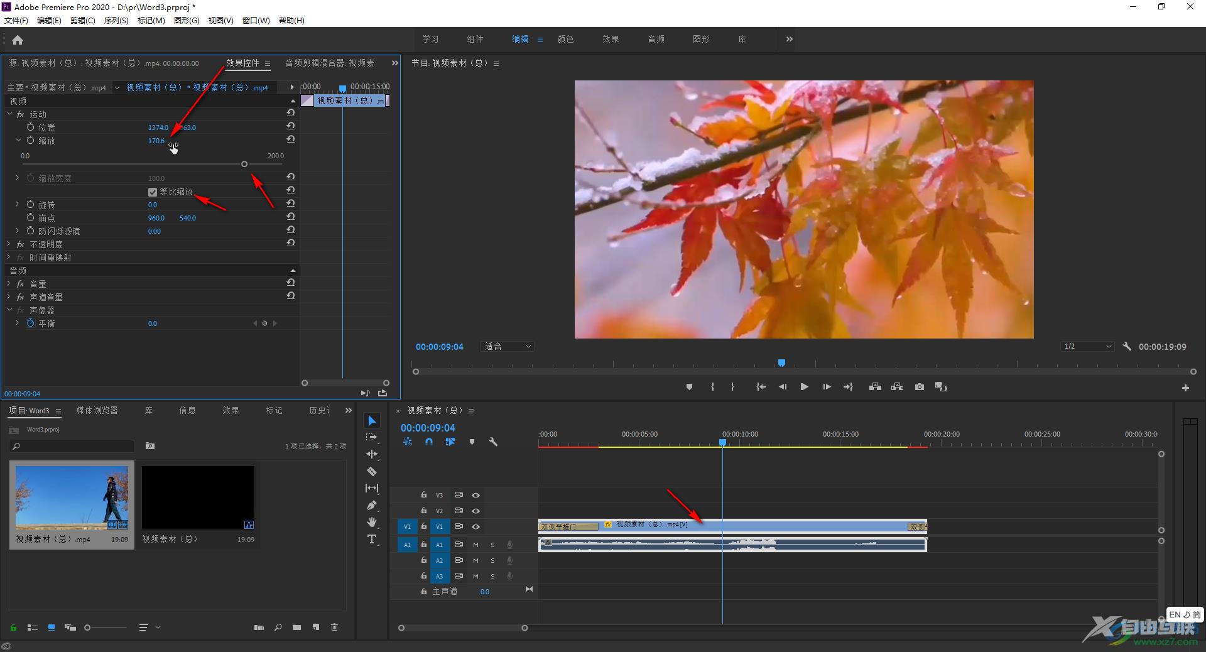
Task: Reset the Position parameter
Action: (x=291, y=126)
